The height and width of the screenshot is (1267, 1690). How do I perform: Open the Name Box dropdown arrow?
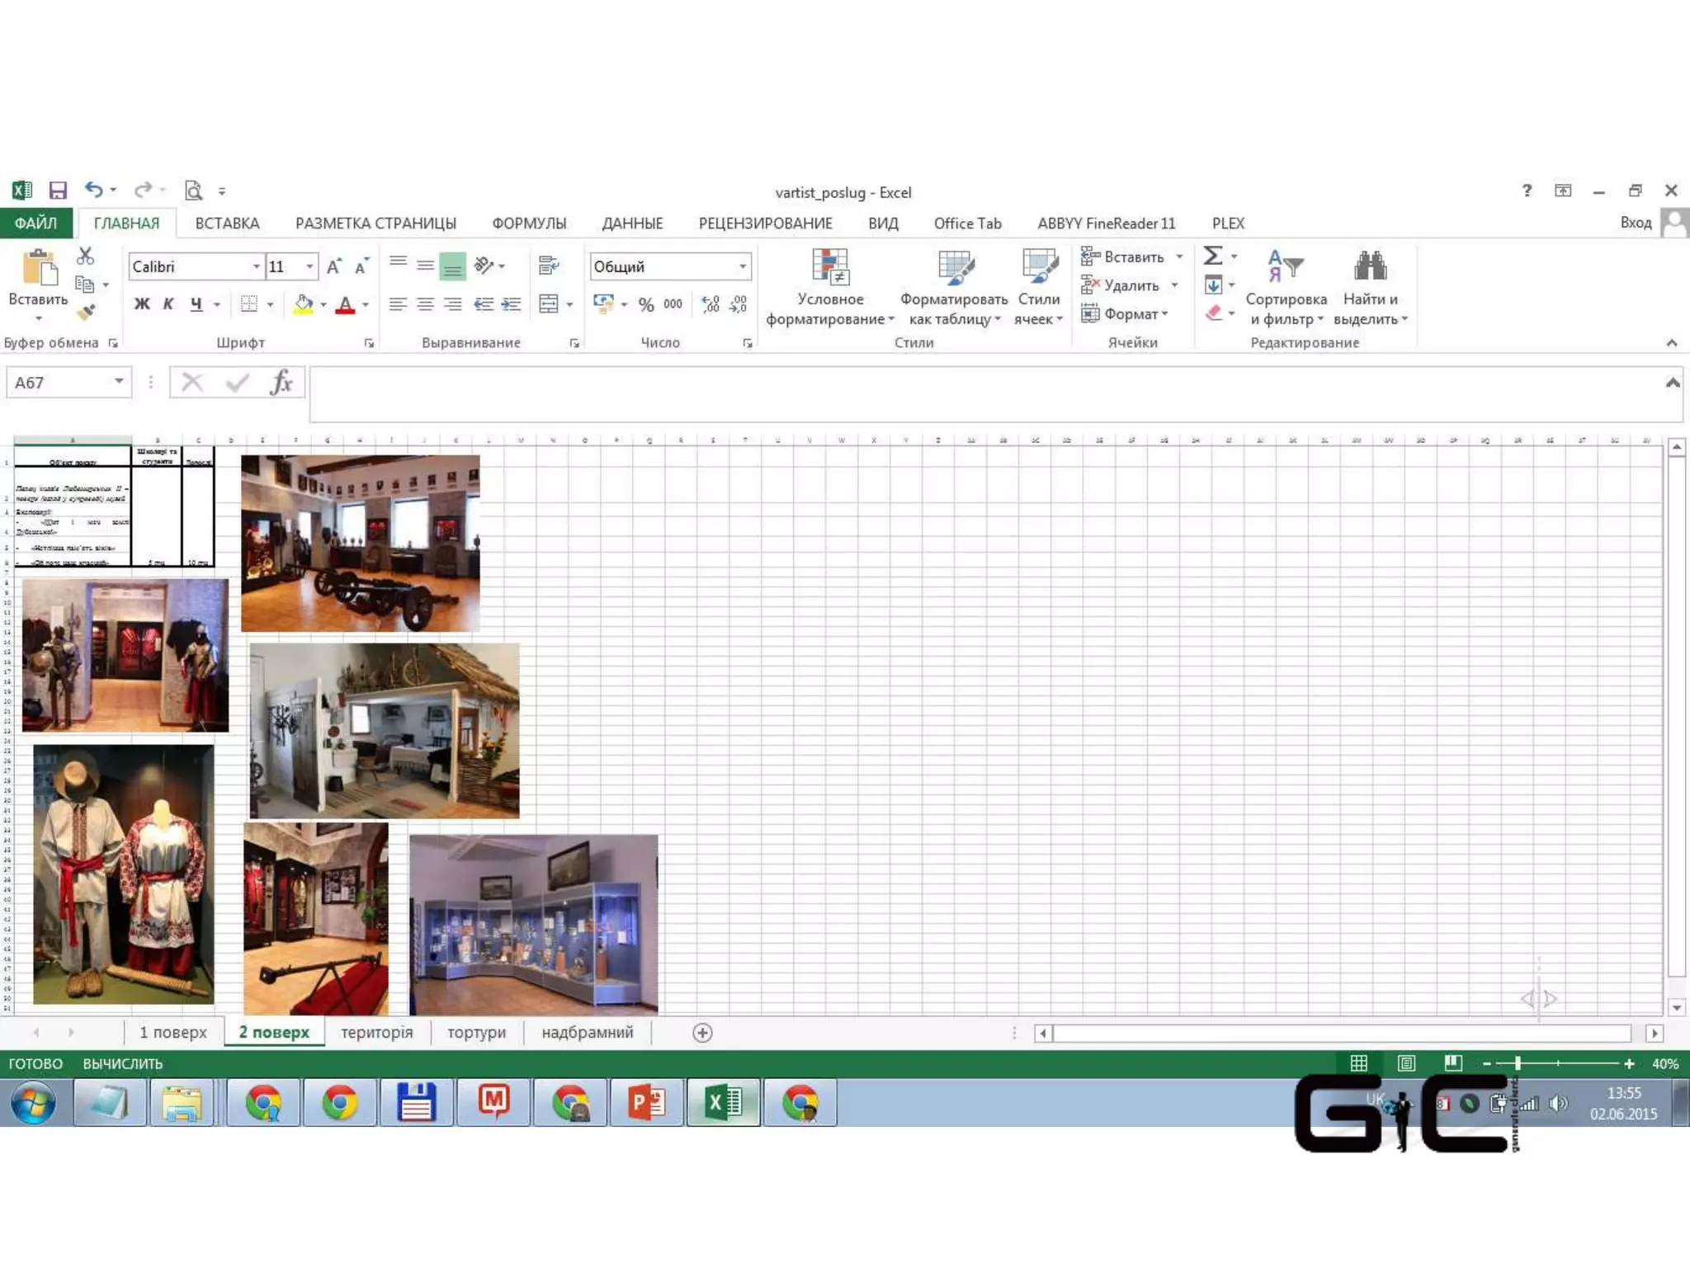pos(120,381)
